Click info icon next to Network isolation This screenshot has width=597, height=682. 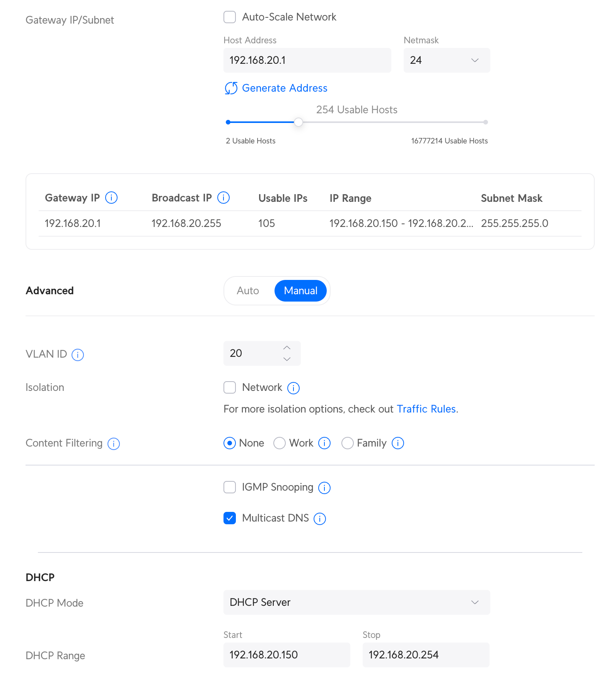pos(293,388)
